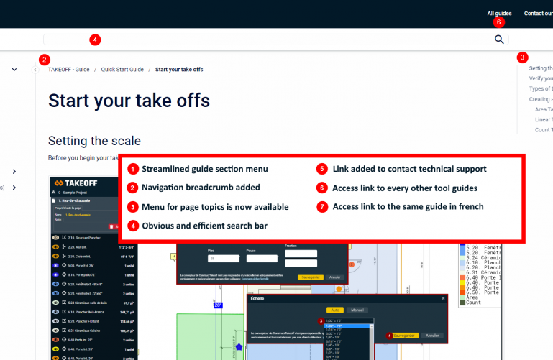
Task: Hide the 5.00 Porte Ext. takeoff
Action: coord(55,265)
